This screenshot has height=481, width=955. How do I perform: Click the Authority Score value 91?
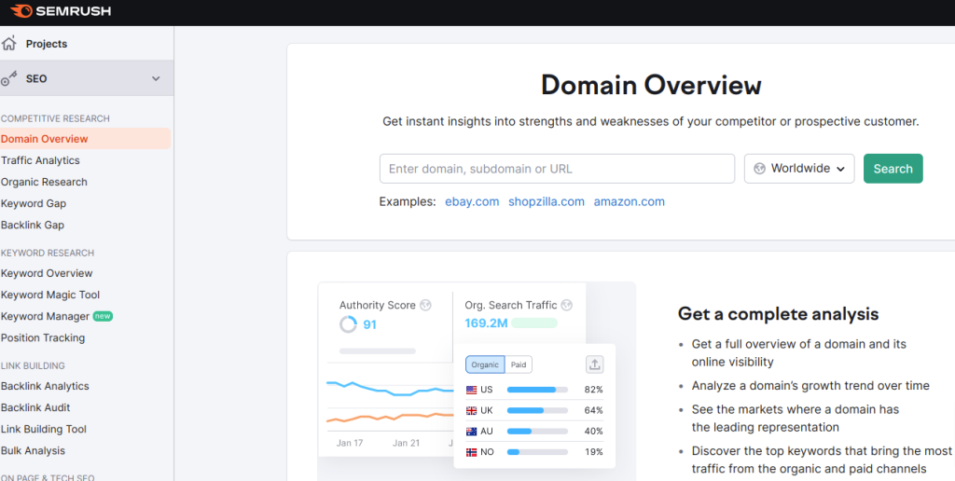point(369,324)
